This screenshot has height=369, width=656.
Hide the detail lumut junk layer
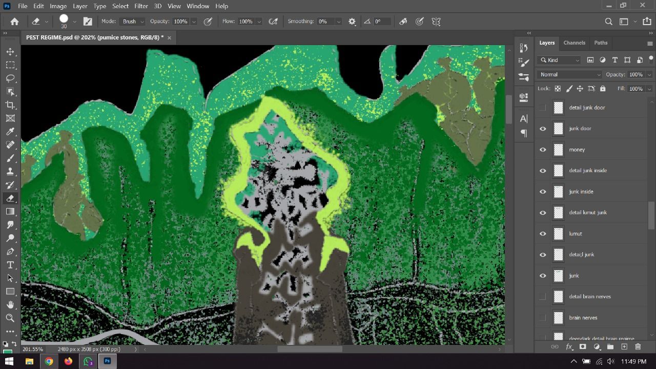tap(543, 213)
